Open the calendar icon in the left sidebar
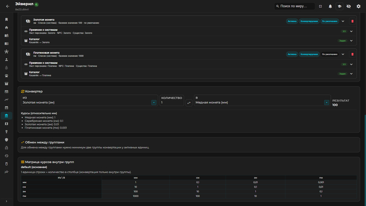The width and height of the screenshot is (366, 206). click(6, 108)
